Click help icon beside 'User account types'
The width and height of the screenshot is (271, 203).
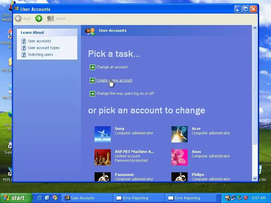(23, 48)
